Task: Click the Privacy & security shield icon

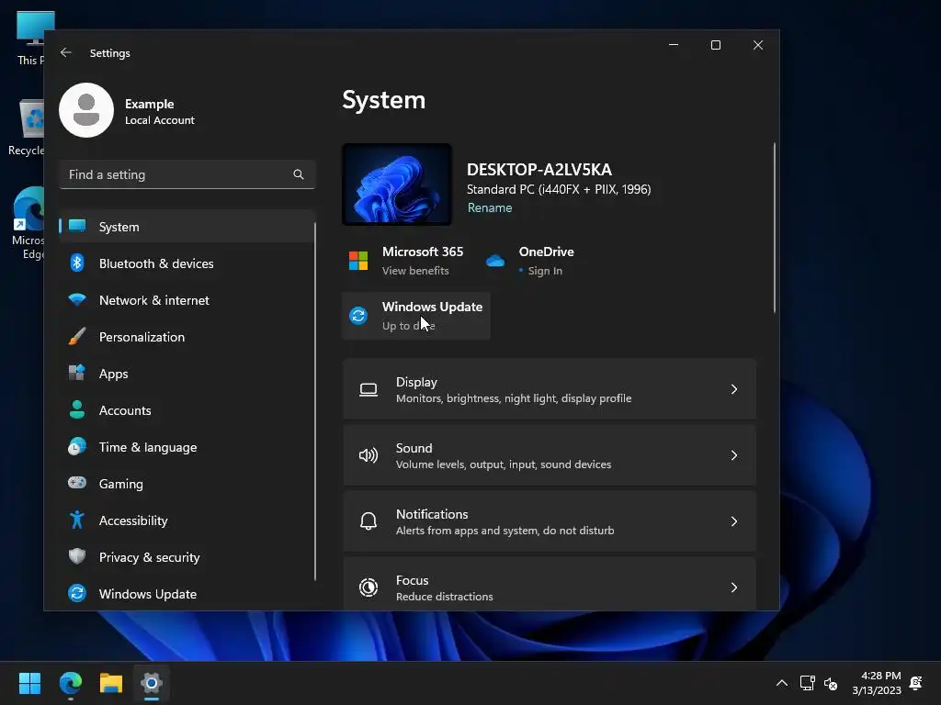Action: [77, 556]
